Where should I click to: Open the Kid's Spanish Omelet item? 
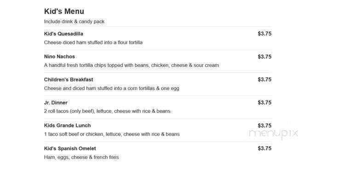(70, 149)
